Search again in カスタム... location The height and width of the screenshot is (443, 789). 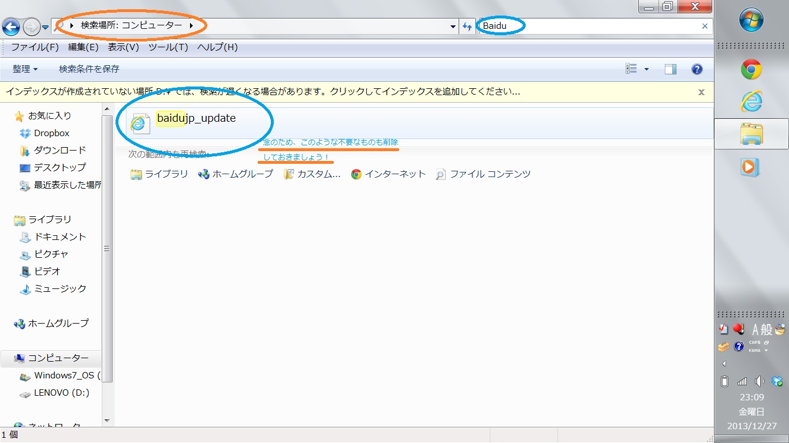click(x=312, y=174)
